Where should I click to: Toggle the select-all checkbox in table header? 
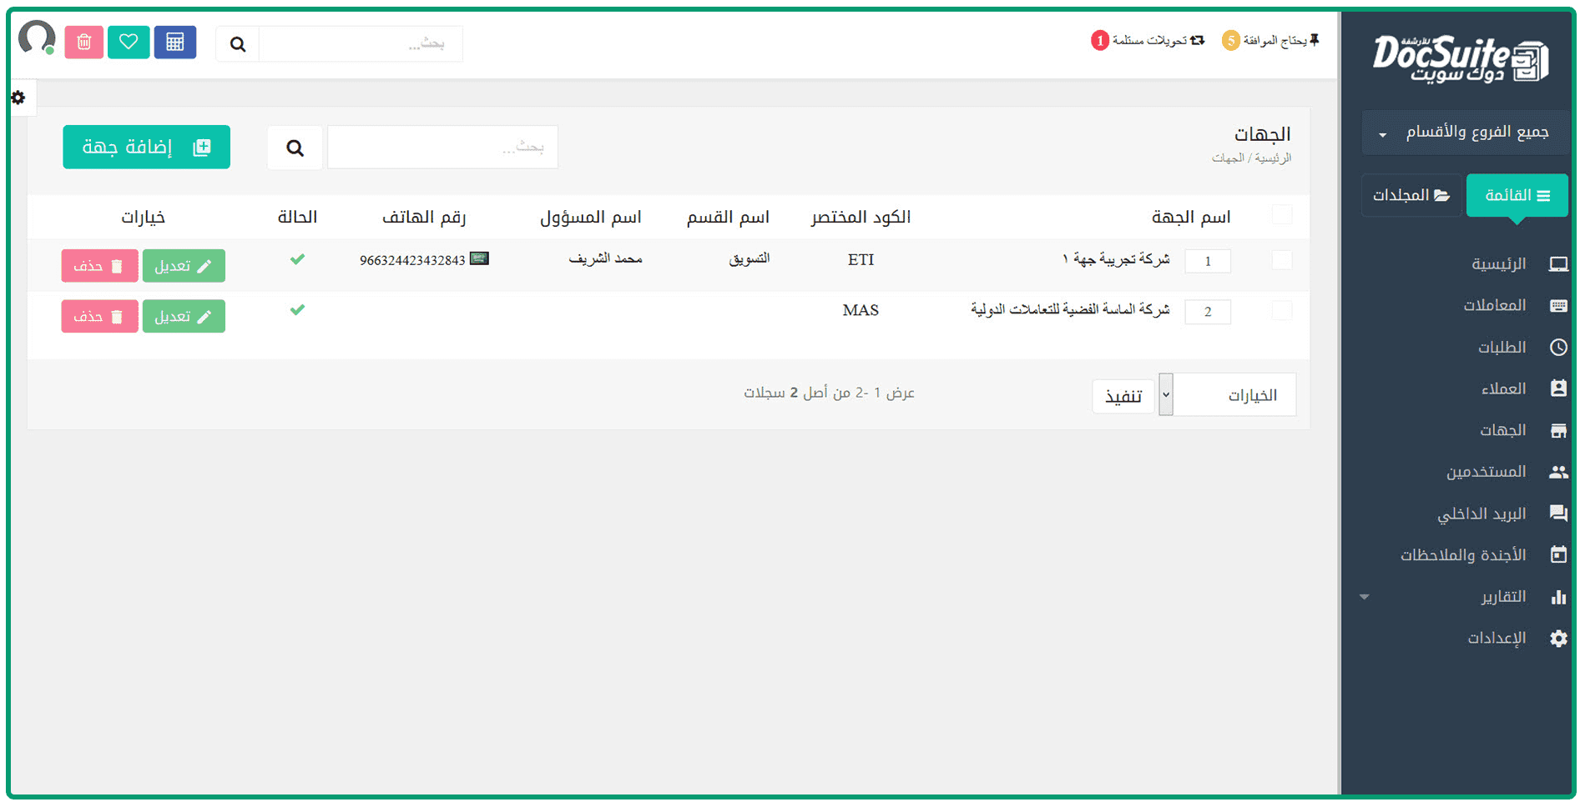click(x=1281, y=215)
